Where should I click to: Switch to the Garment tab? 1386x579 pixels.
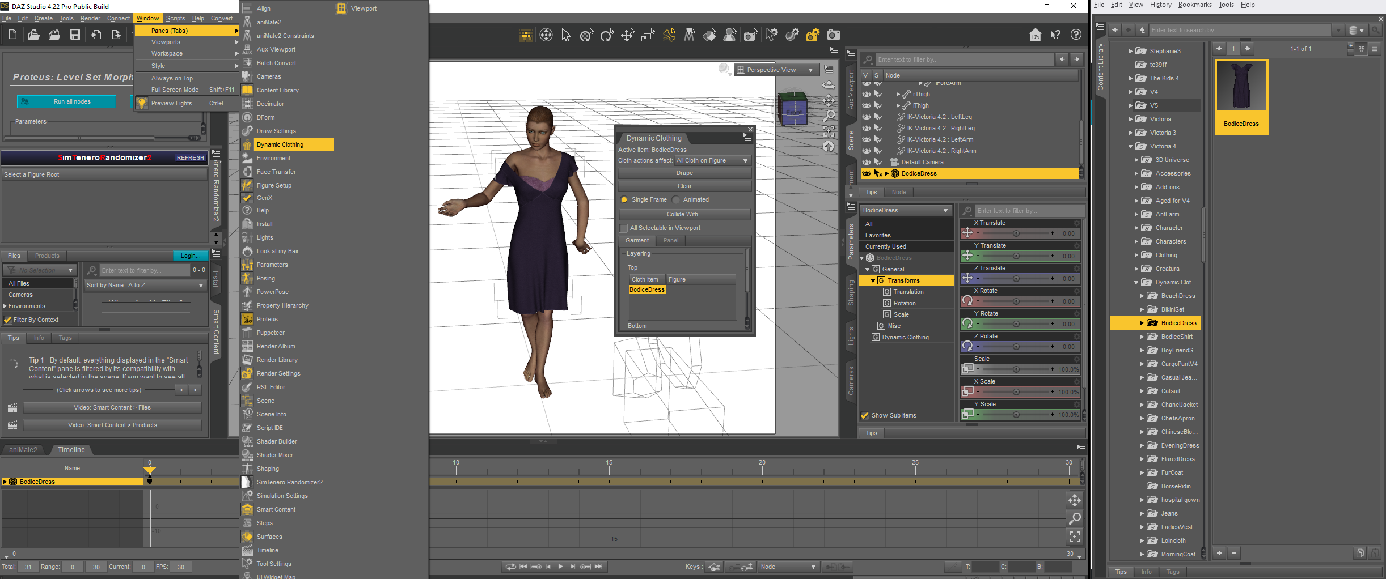[637, 240]
